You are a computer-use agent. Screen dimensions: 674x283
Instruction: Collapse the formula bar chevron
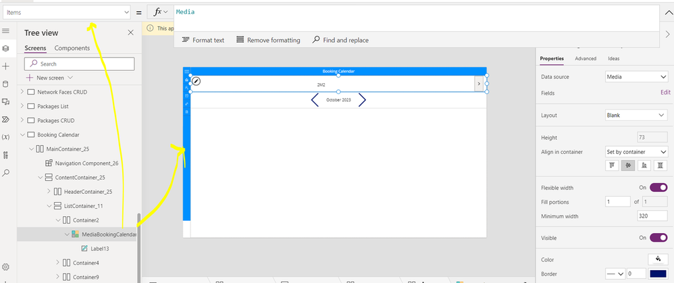[667, 12]
